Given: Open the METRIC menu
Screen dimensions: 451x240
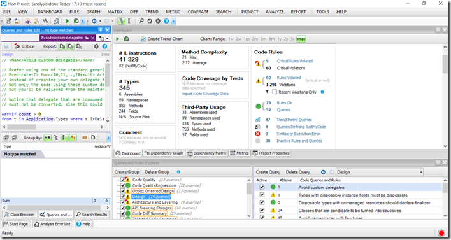Looking at the screenshot, I should pyautogui.click(x=173, y=12).
